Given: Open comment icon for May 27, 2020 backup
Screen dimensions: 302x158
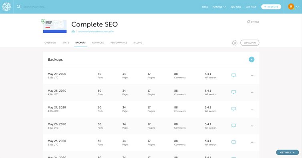Looking at the screenshot, I should coord(234,109).
